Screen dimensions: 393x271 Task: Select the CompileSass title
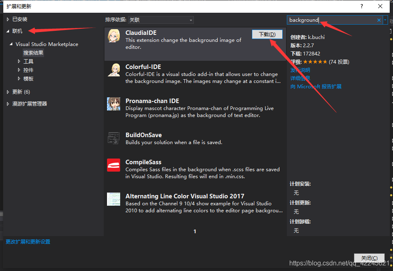[143, 162]
